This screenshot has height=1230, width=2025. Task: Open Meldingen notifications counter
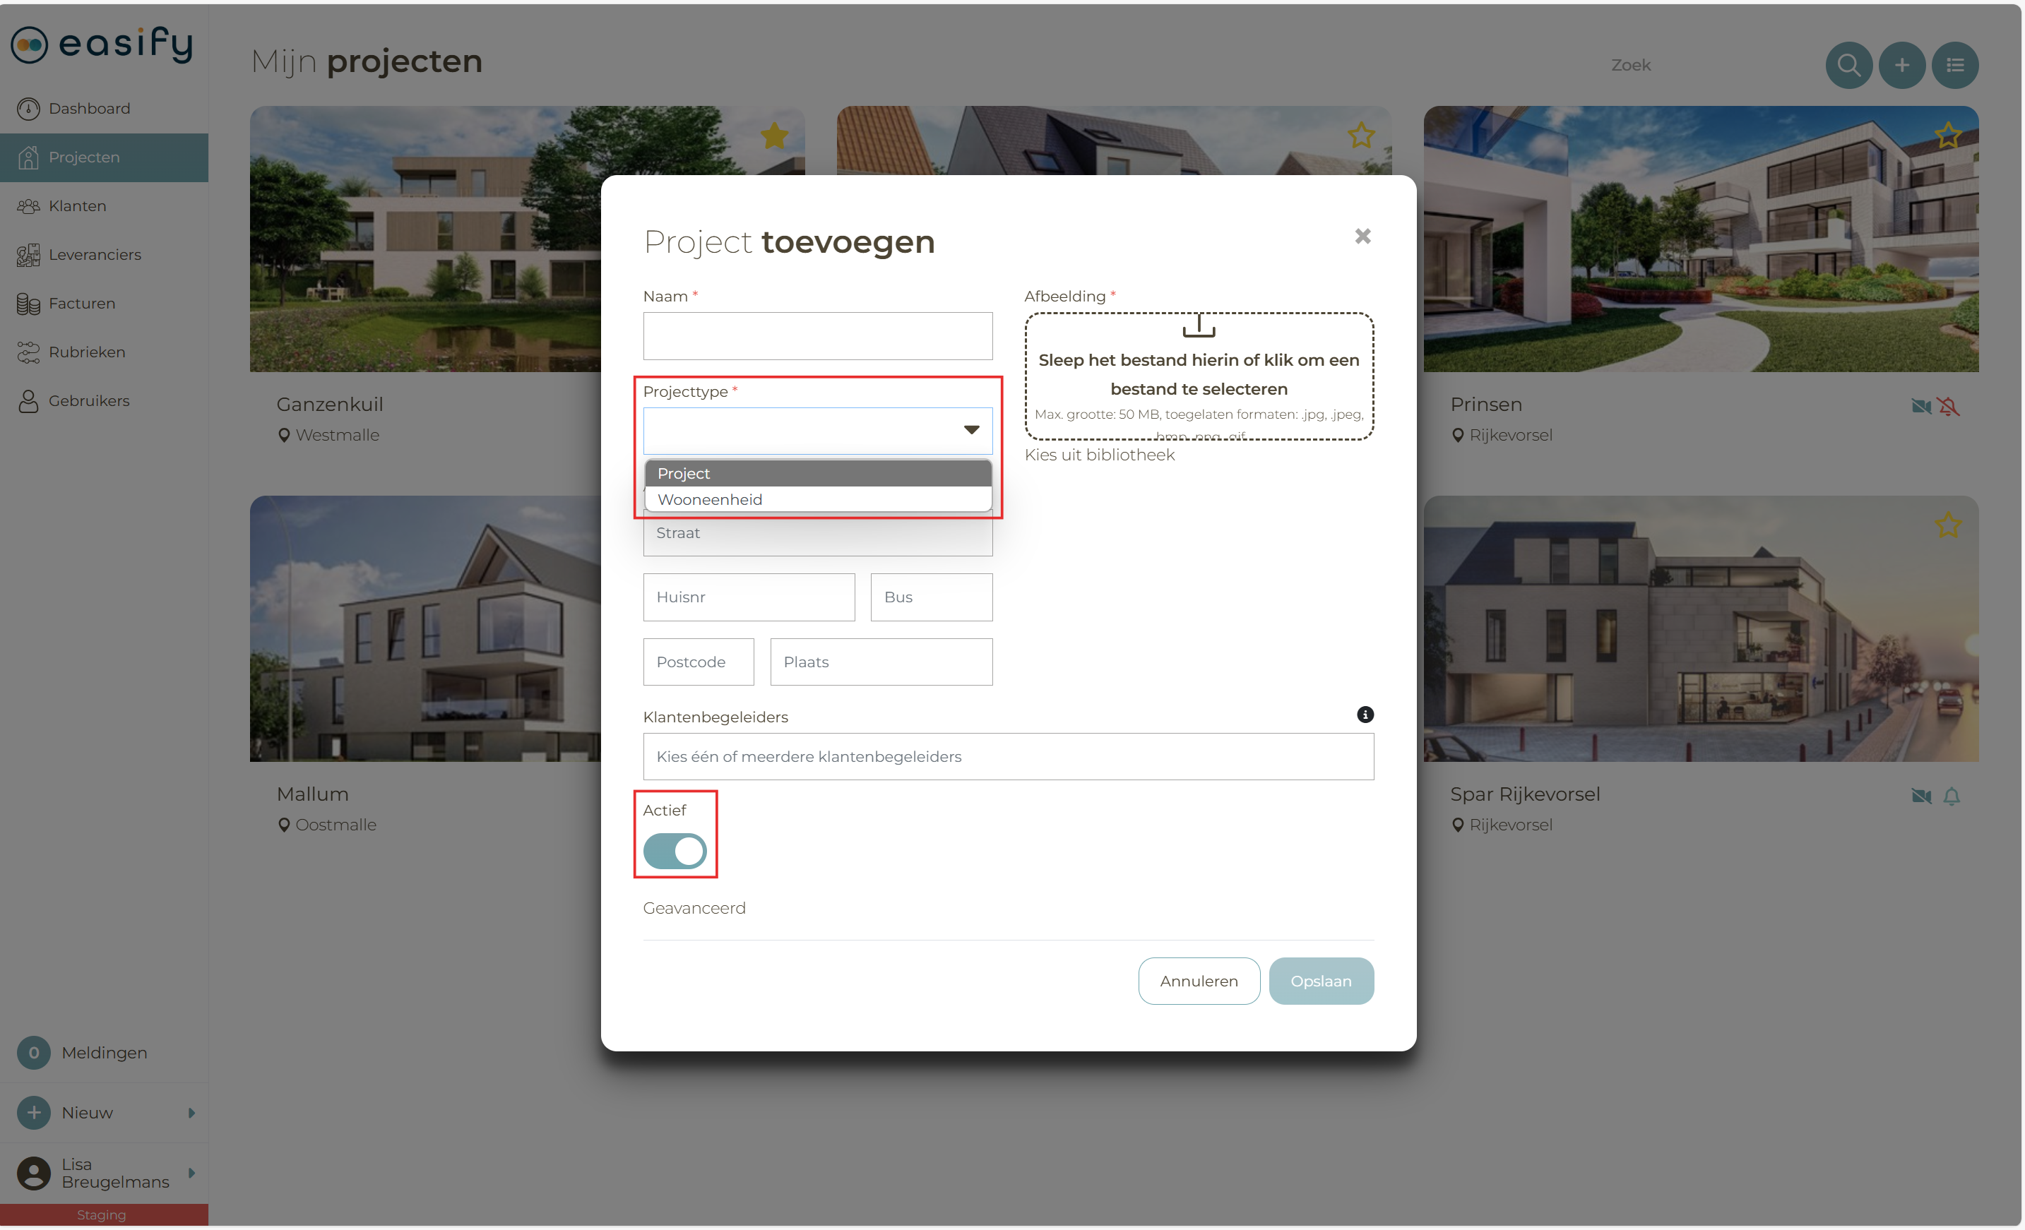[x=34, y=1053]
